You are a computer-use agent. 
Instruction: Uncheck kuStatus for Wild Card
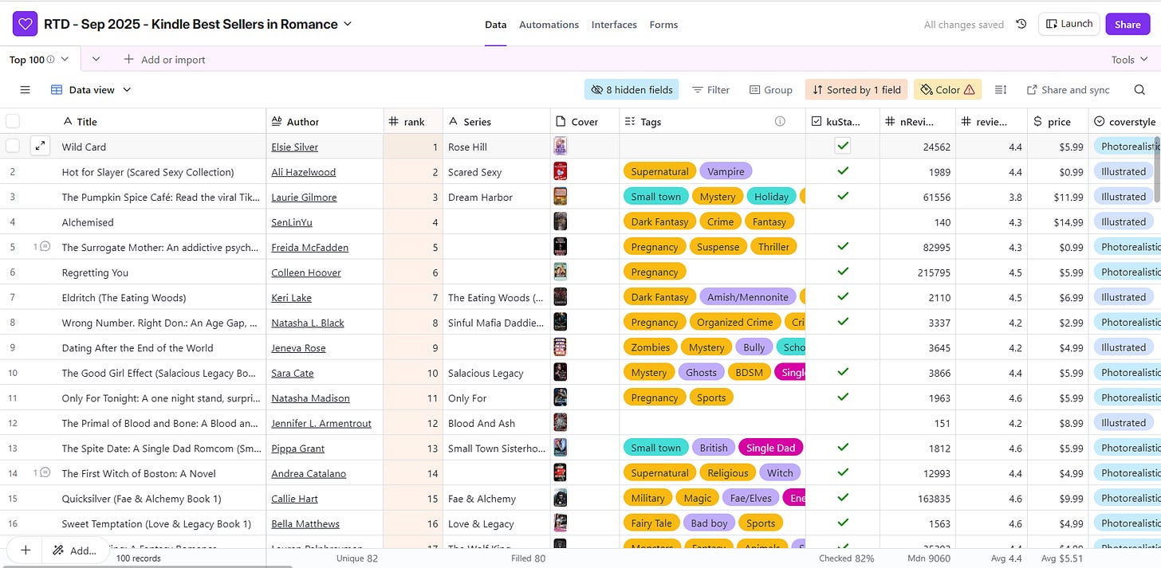(x=843, y=146)
